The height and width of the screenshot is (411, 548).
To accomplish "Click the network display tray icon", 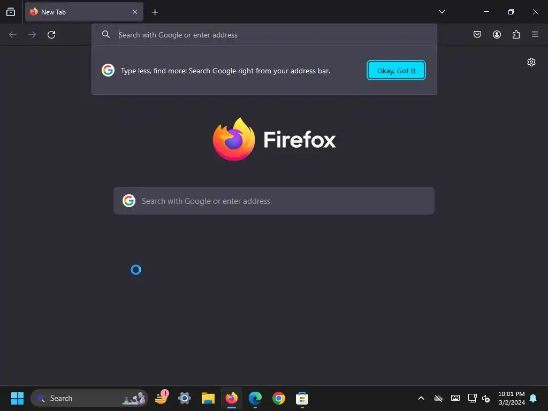I will click(x=472, y=398).
